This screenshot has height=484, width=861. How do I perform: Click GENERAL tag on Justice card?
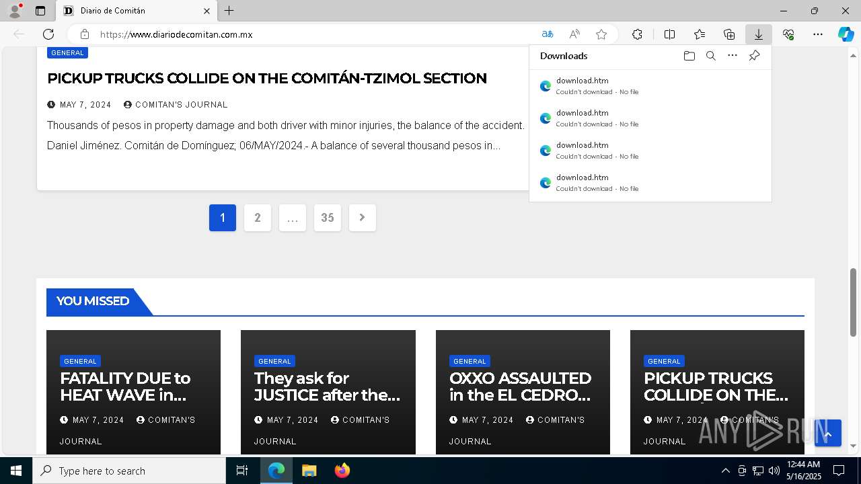tap(274, 361)
